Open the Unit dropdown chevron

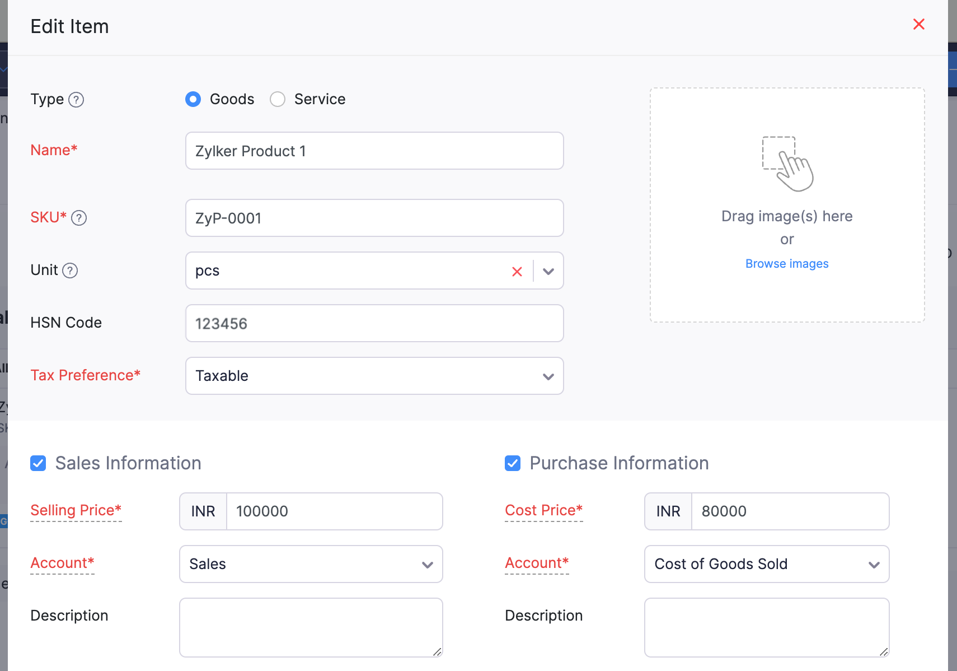pos(548,271)
